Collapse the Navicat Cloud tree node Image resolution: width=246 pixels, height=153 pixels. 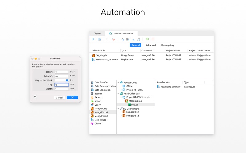pyautogui.click(x=118, y=82)
